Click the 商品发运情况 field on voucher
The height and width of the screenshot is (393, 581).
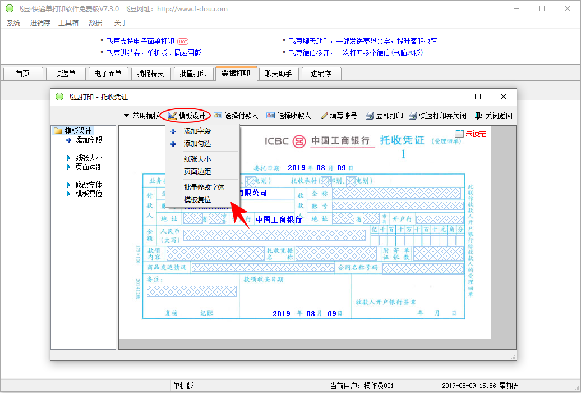click(x=262, y=268)
